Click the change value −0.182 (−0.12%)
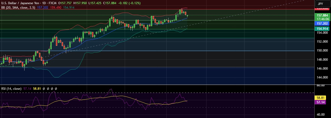The height and width of the screenshot is (118, 331). pyautogui.click(x=129, y=3)
